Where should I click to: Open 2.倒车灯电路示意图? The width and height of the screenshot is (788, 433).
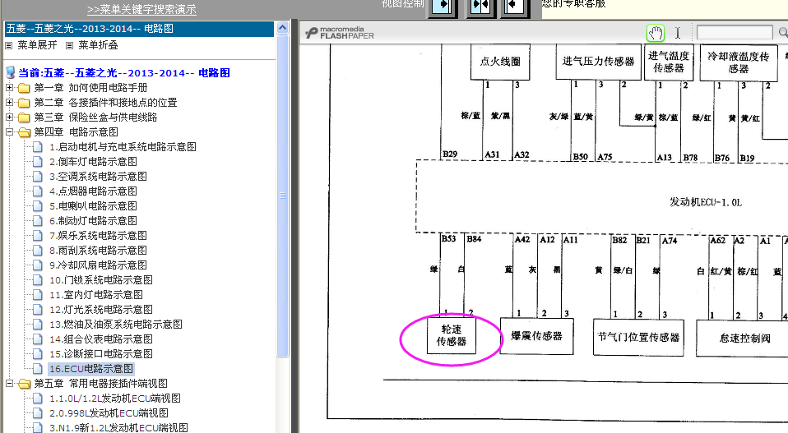(93, 162)
